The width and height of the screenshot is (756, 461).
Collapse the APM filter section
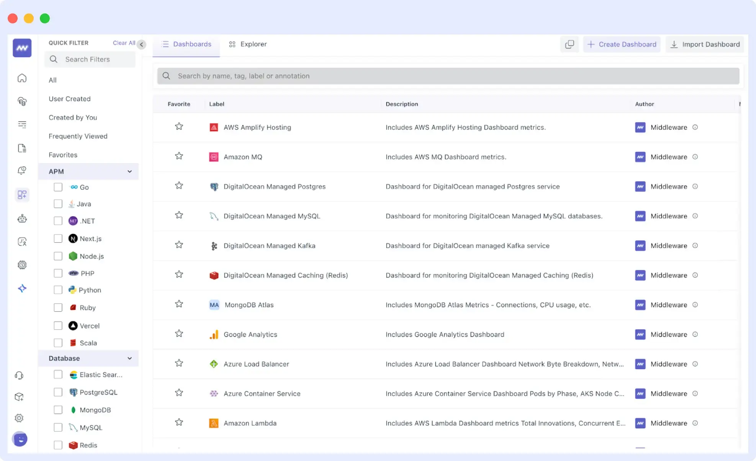point(129,172)
